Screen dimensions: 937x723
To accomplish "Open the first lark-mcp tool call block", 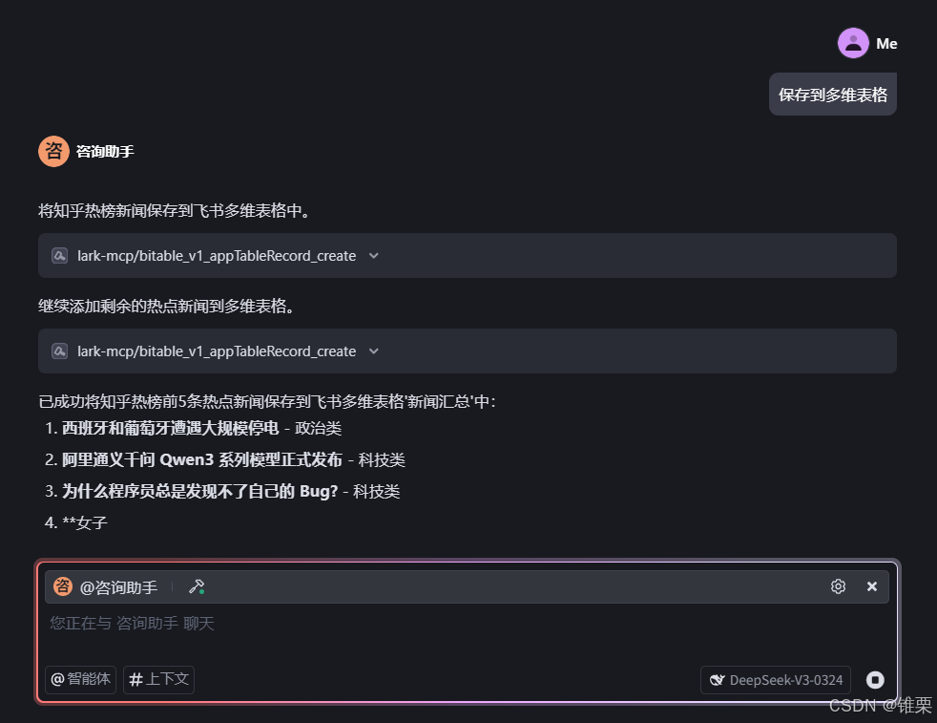I will tap(468, 255).
